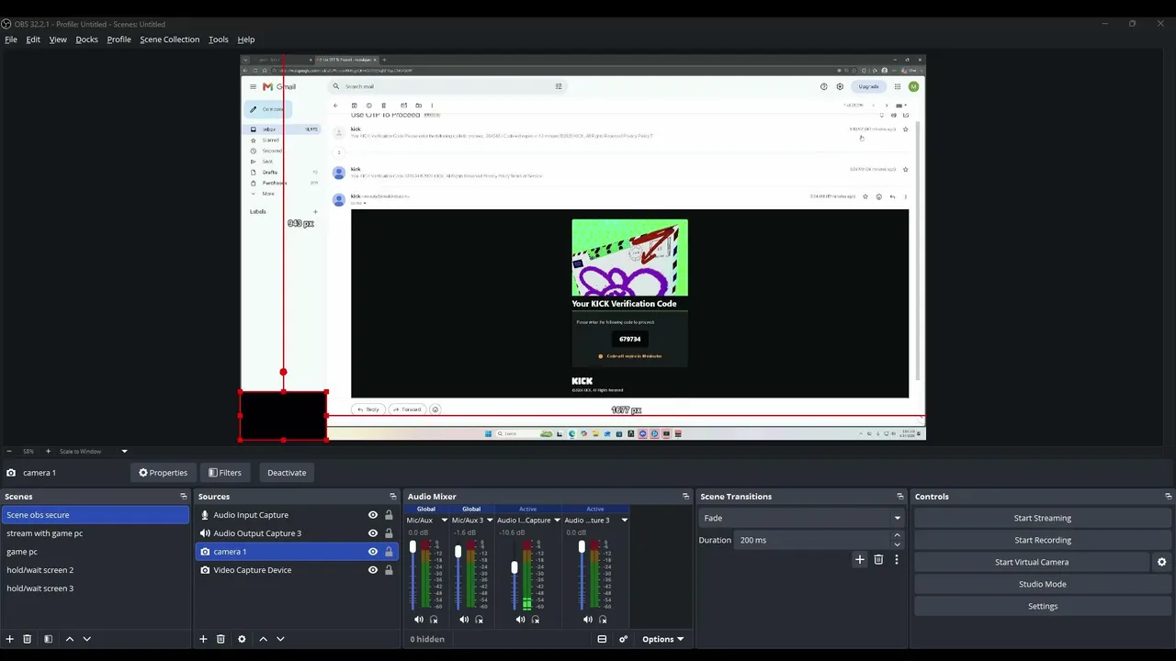The image size is (1176, 661).
Task: Open the Scene Collection menu
Action: (169, 39)
